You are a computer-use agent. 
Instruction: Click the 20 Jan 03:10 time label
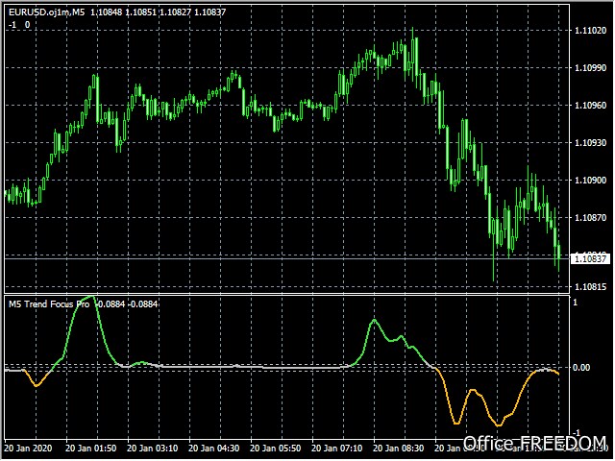(152, 449)
